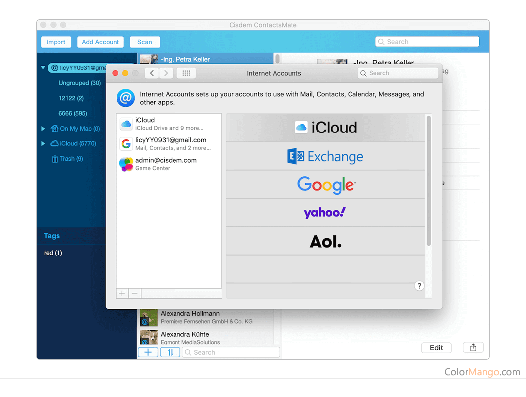Image resolution: width=526 pixels, height=397 pixels.
Task: Focus the contact list search field
Action: [x=231, y=352]
